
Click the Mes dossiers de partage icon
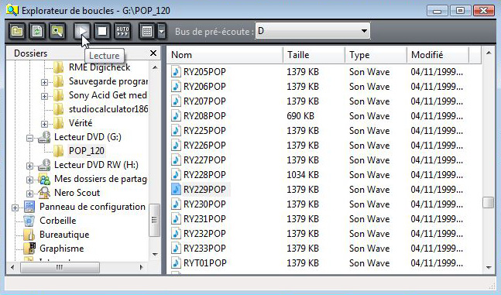coord(44,179)
